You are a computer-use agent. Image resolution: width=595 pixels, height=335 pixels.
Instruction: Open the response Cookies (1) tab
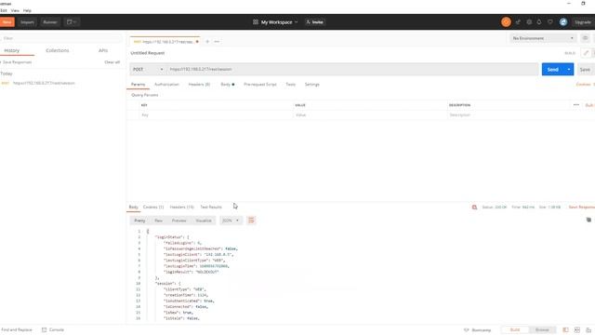pos(153,207)
